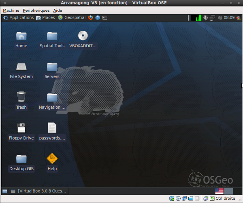Open the passwords text file
243x203 pixels.
click(52, 128)
